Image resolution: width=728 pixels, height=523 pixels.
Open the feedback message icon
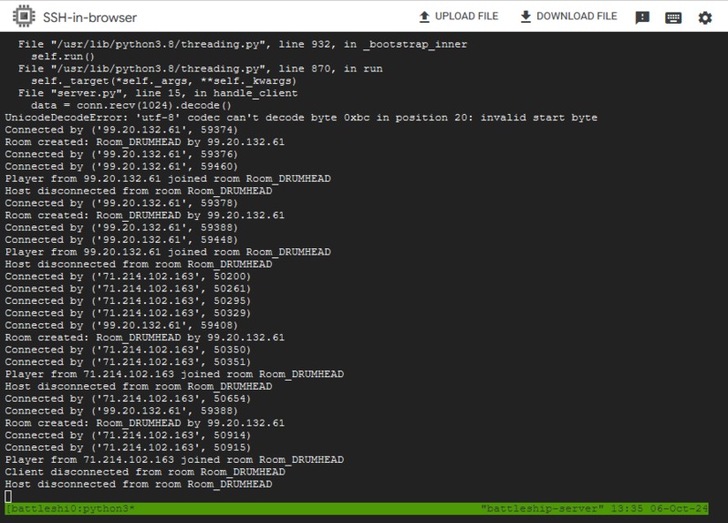pos(642,17)
